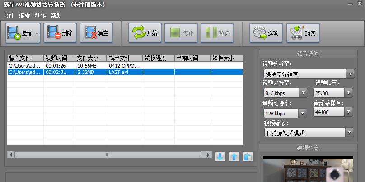Move selected file down with blue down arrow
Image resolution: width=365 pixels, height=182 pixels.
(220, 157)
